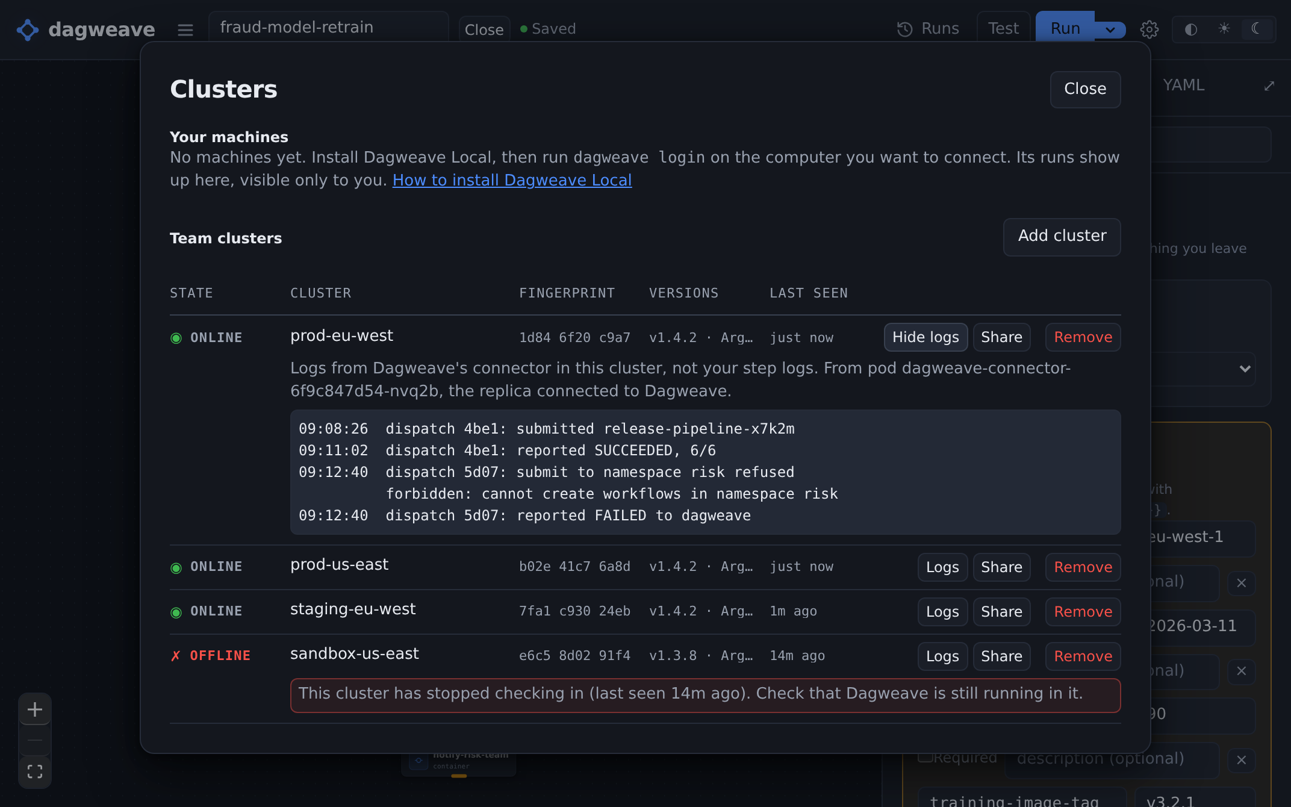Click the LAST SEEN column header
The height and width of the screenshot is (807, 1291).
coord(808,293)
